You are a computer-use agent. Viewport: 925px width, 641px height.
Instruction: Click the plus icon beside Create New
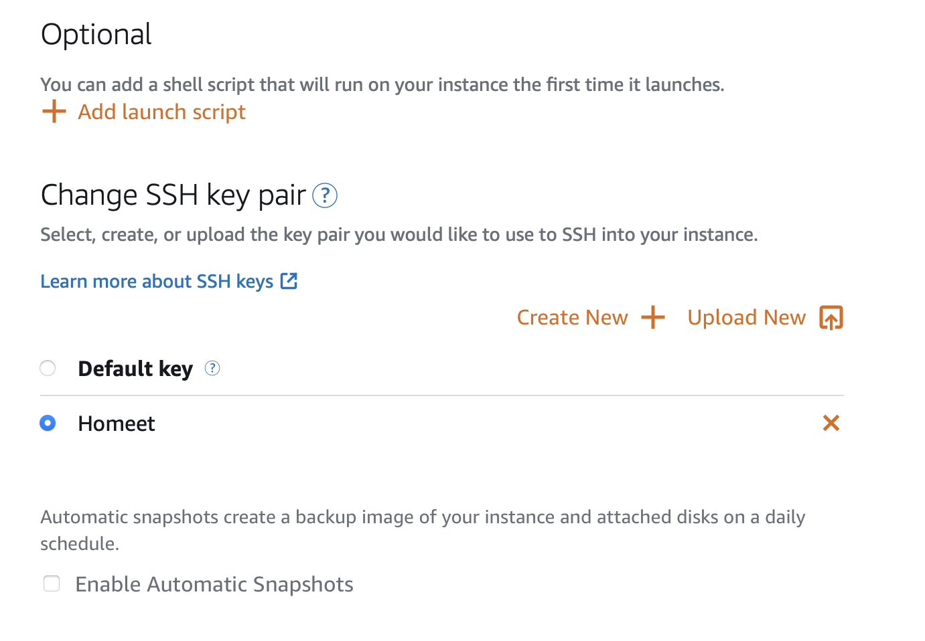pyautogui.click(x=652, y=317)
